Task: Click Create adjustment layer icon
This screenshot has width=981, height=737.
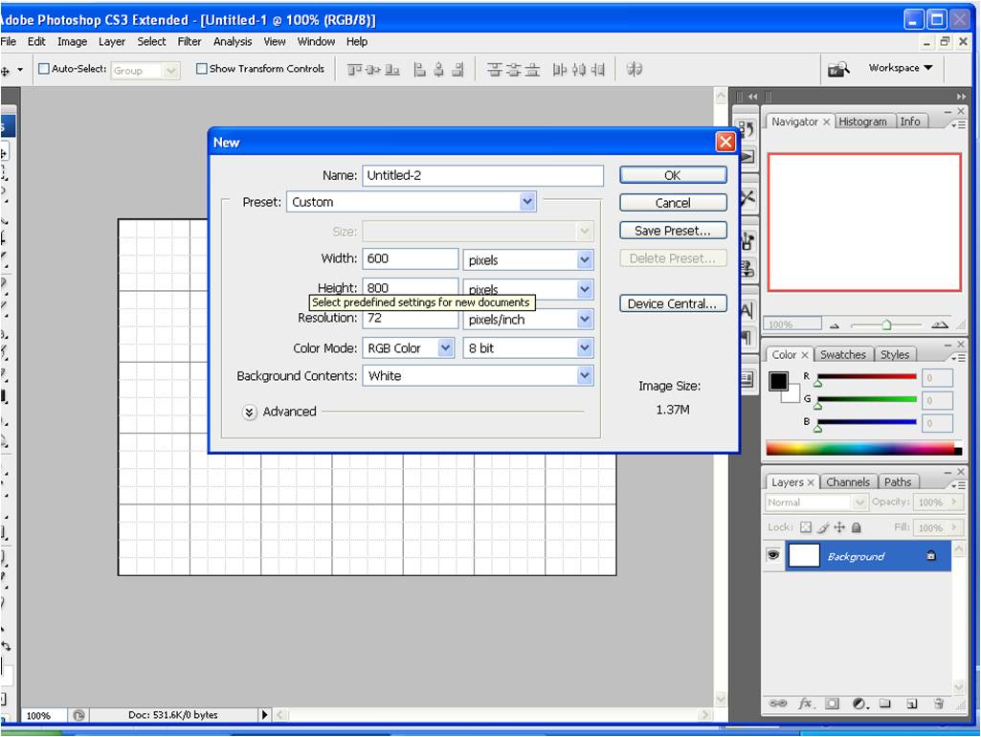Action: coord(859,703)
